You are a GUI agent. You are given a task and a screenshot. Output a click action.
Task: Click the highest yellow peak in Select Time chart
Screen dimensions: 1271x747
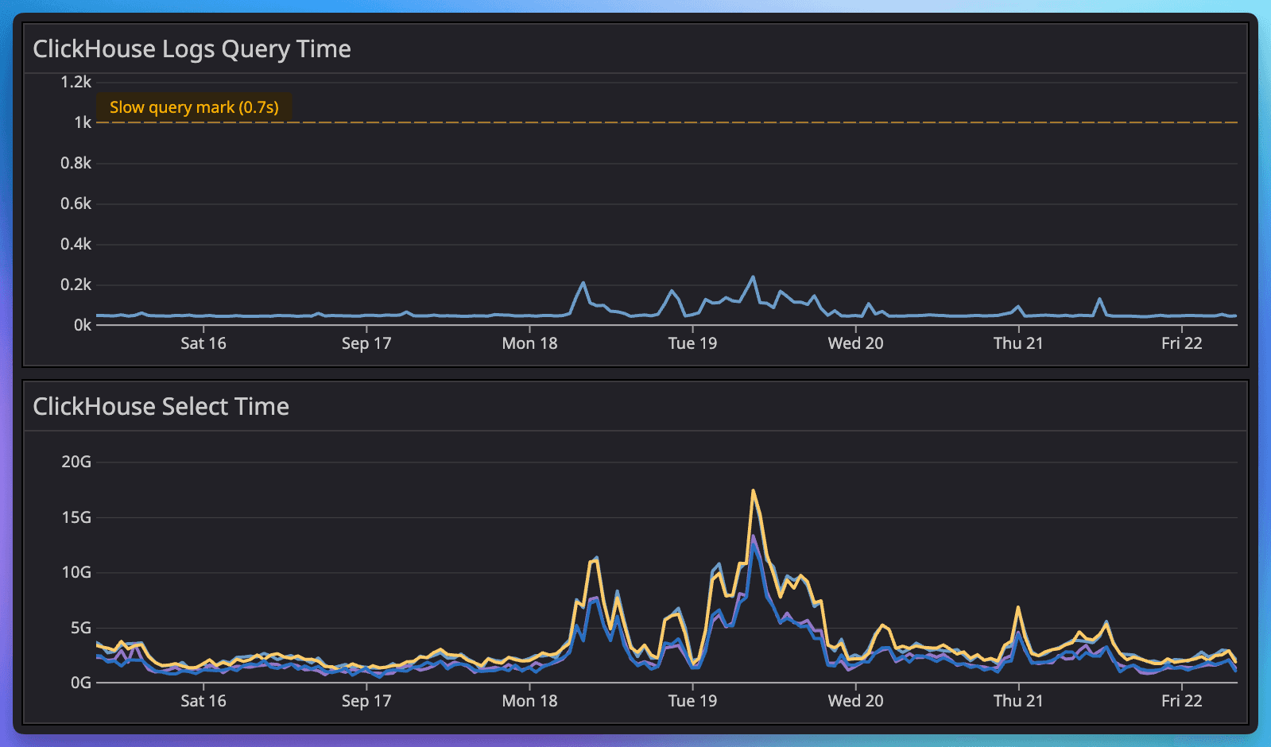point(753,491)
